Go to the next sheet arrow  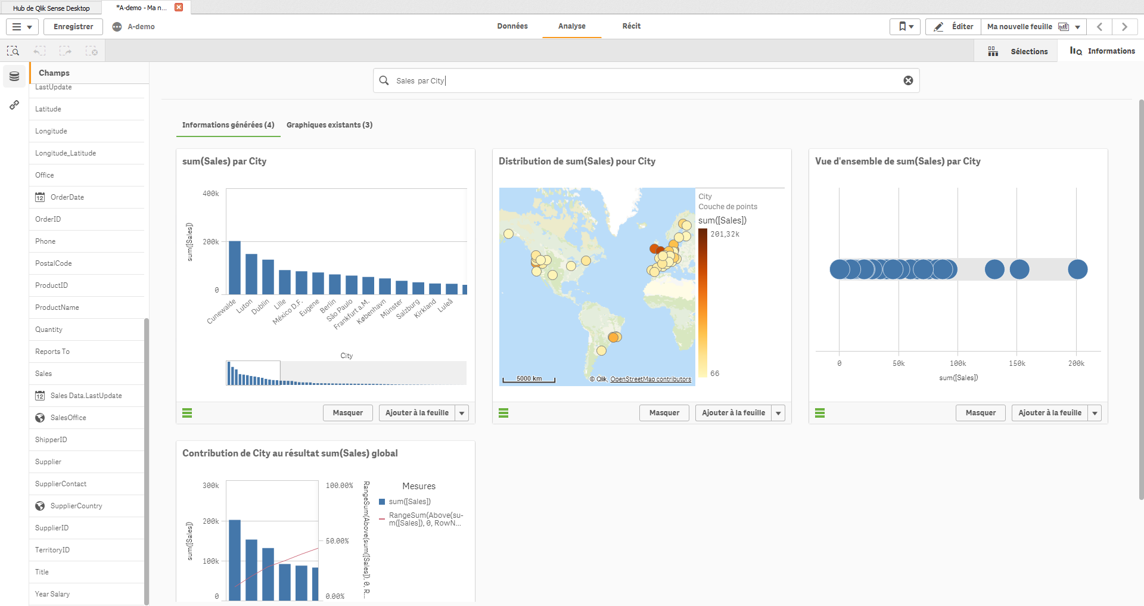coord(1124,27)
